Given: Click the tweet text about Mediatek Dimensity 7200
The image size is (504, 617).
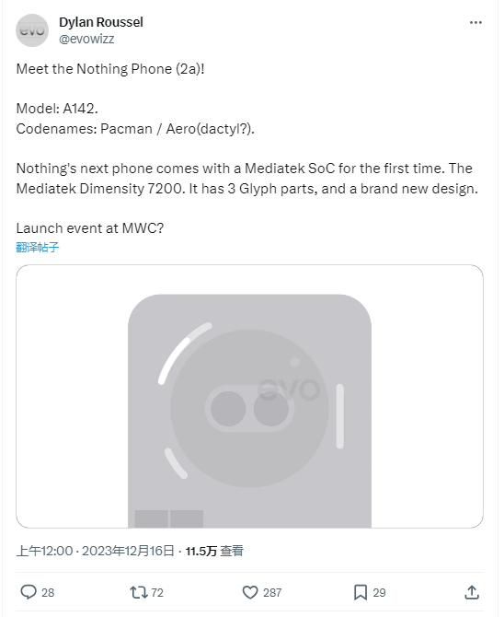Looking at the screenshot, I should point(246,179).
